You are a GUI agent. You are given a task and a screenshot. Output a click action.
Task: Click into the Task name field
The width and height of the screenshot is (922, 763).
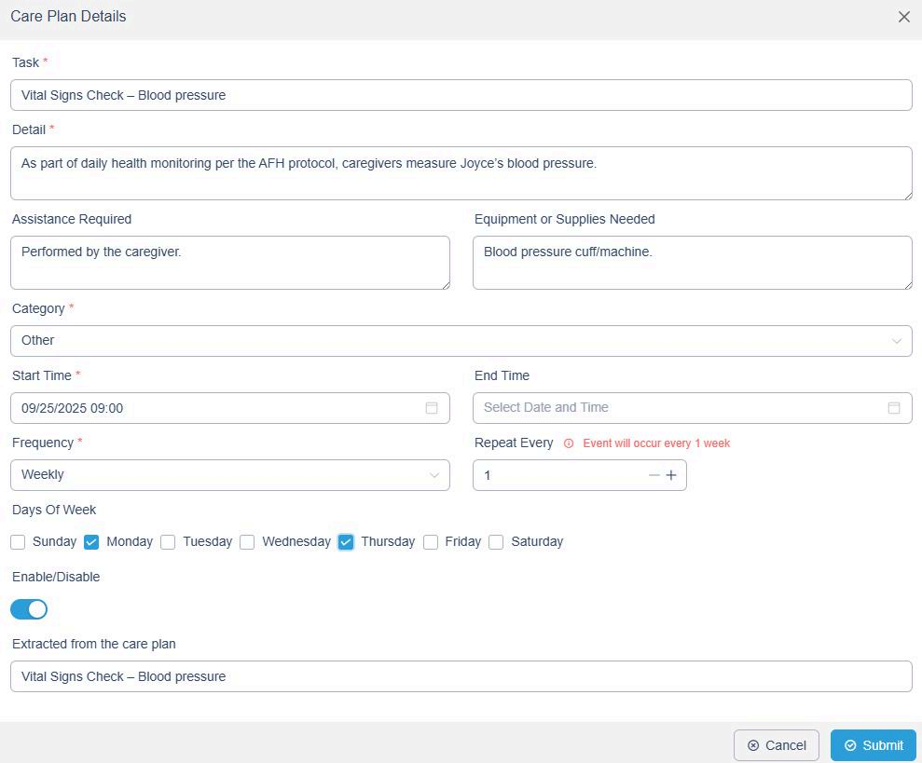coord(461,95)
